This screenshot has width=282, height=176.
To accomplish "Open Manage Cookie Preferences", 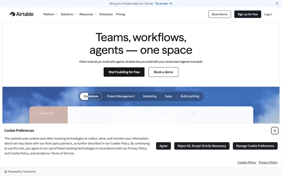I will pos(255,146).
